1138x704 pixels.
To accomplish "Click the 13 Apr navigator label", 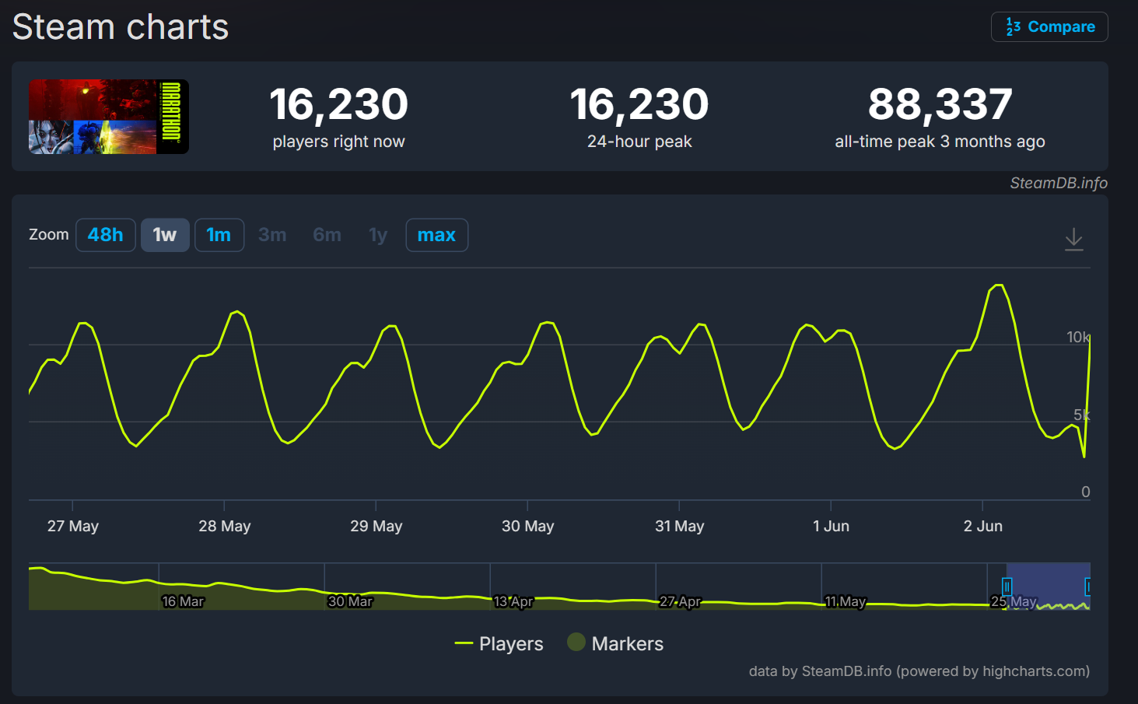I will pyautogui.click(x=513, y=601).
